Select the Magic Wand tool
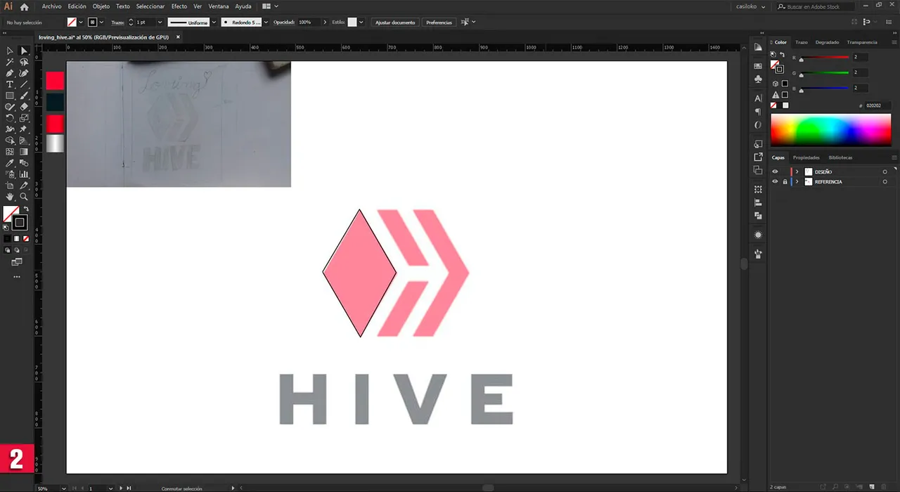This screenshot has width=900, height=492. 10,62
